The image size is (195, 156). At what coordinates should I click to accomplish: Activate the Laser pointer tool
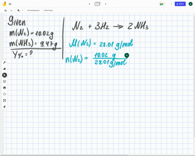coord(4,107)
